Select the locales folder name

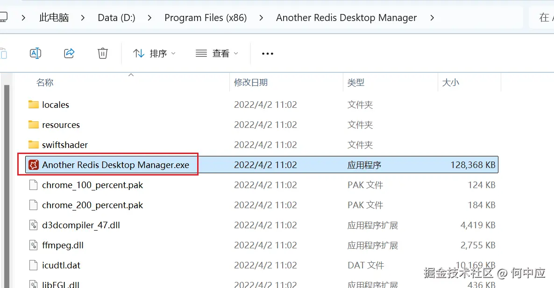pos(56,105)
